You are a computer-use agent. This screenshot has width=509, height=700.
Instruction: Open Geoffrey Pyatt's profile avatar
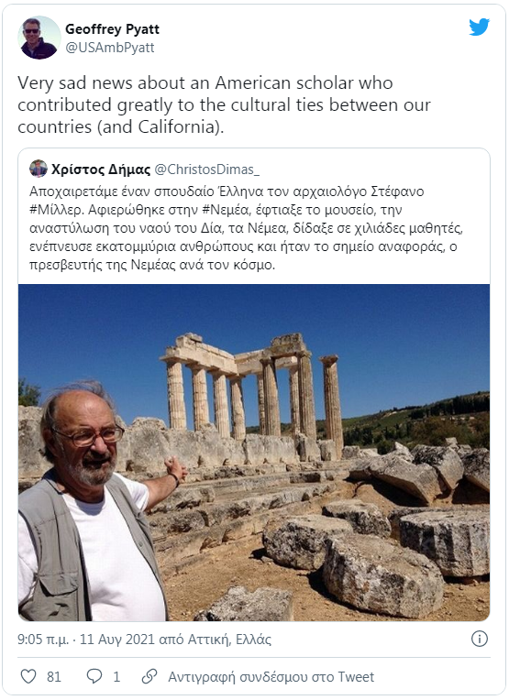[x=39, y=38]
